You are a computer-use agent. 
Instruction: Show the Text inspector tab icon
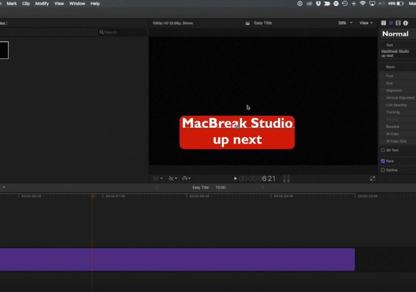[391, 23]
